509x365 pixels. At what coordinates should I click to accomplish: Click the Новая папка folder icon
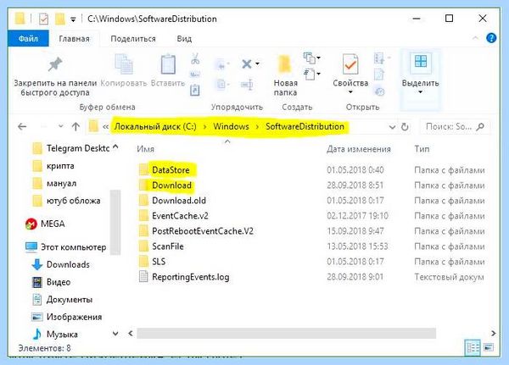(x=285, y=64)
